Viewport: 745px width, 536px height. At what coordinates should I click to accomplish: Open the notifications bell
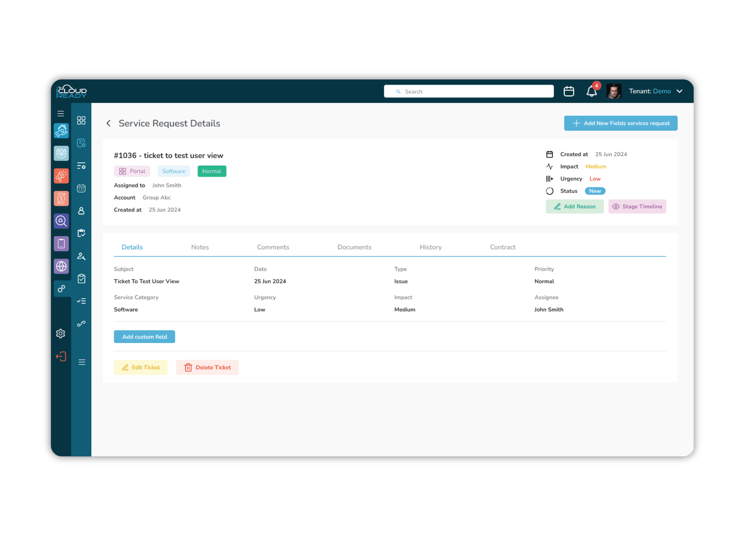point(591,92)
